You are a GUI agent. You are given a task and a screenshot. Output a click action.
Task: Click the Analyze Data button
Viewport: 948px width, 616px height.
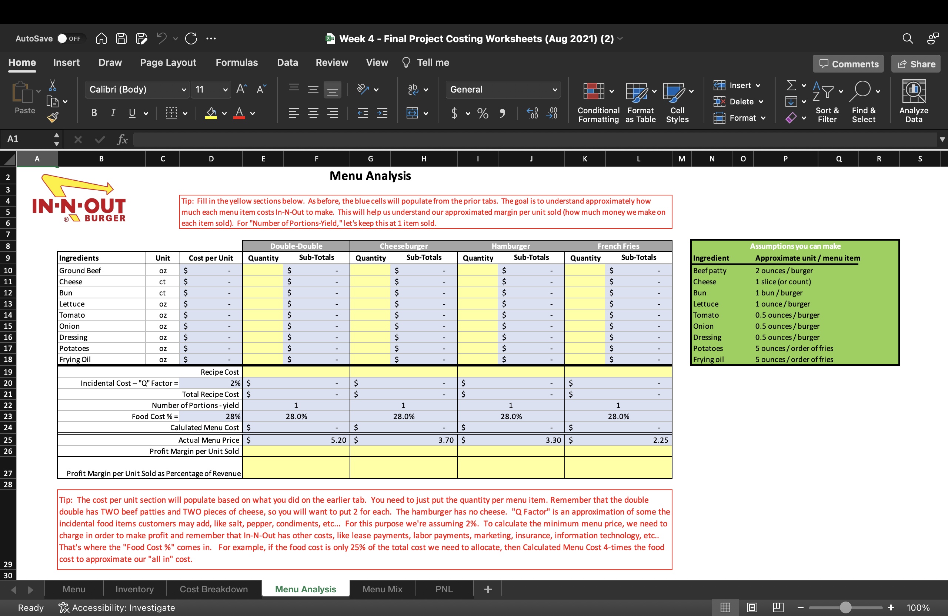point(914,101)
